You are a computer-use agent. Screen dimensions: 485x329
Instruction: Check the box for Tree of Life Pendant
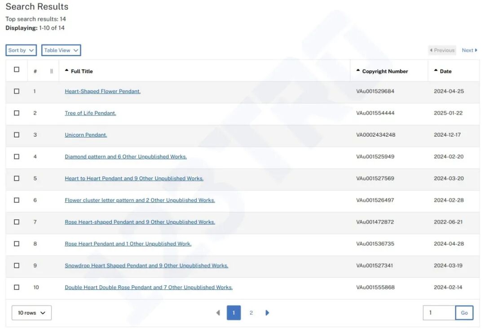[x=17, y=113]
